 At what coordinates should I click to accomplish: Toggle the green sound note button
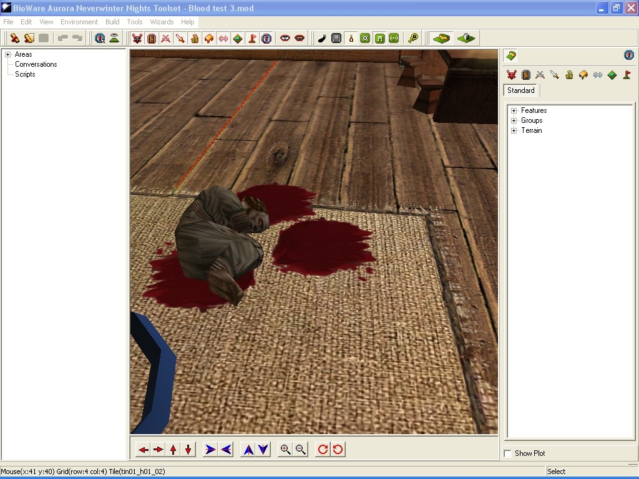(379, 38)
